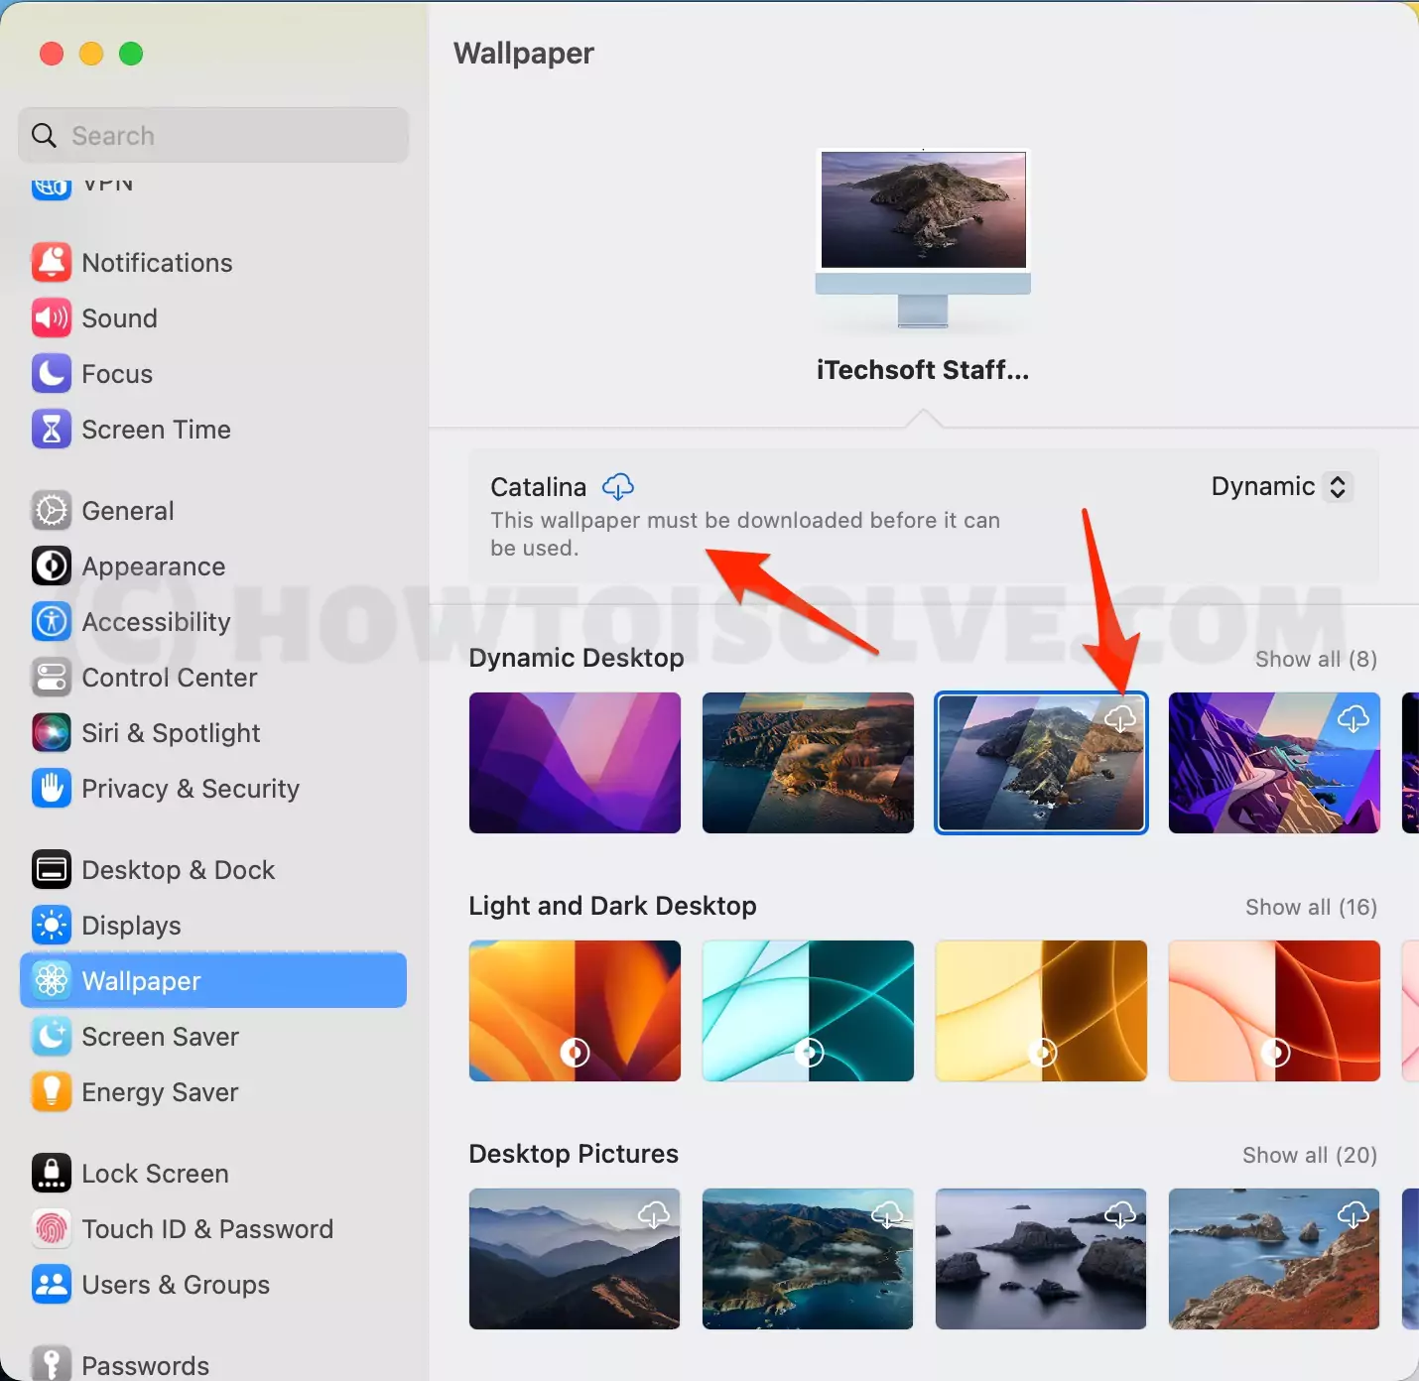Click the Privacy & Security hand icon

coord(52,789)
